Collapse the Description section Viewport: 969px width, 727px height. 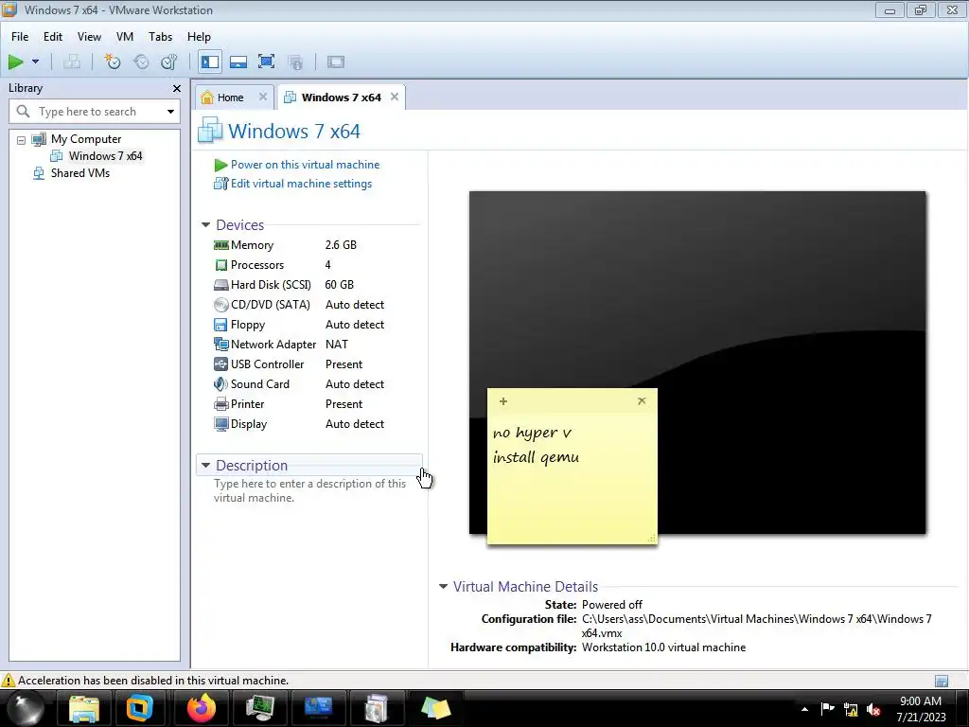tap(205, 466)
